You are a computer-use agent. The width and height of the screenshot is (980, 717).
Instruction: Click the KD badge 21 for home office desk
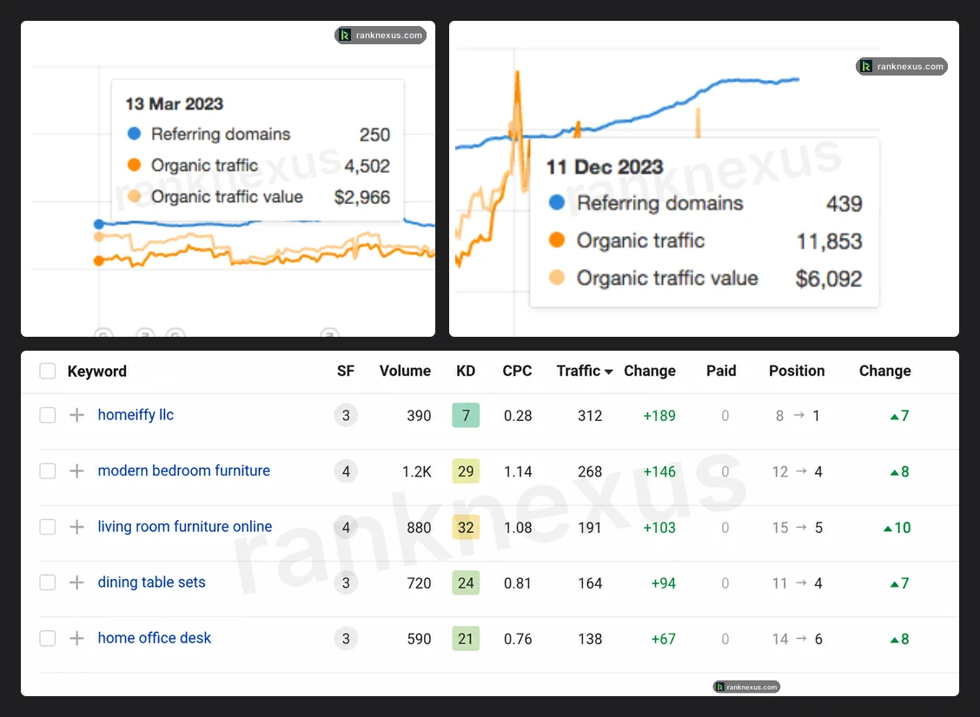(466, 638)
